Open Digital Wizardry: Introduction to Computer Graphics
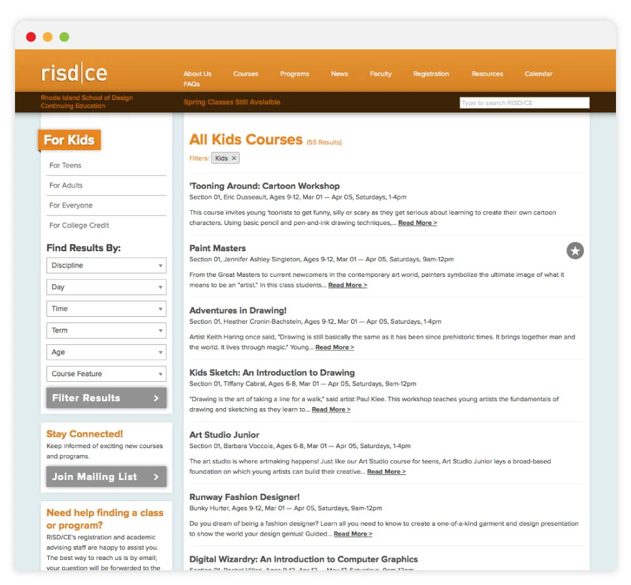Image resolution: width=631 pixels, height=585 pixels. click(304, 559)
